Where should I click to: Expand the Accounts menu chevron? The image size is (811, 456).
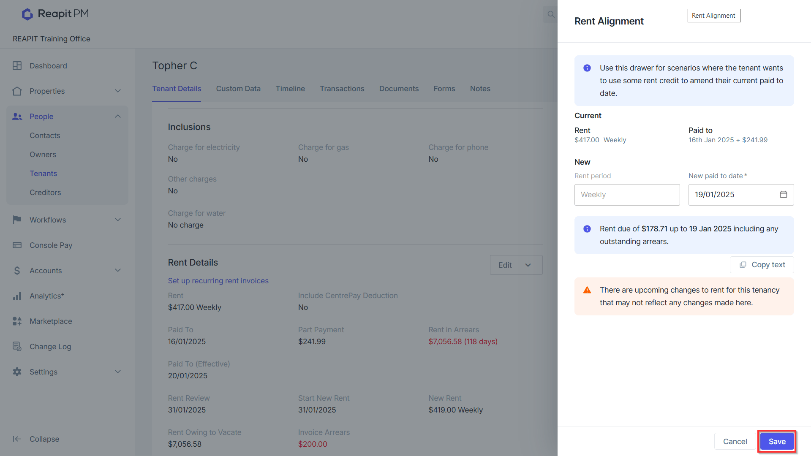(x=118, y=271)
